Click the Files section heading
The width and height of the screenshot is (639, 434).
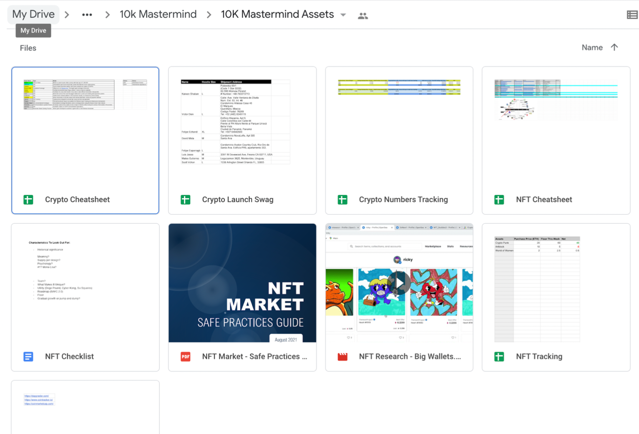coord(28,48)
